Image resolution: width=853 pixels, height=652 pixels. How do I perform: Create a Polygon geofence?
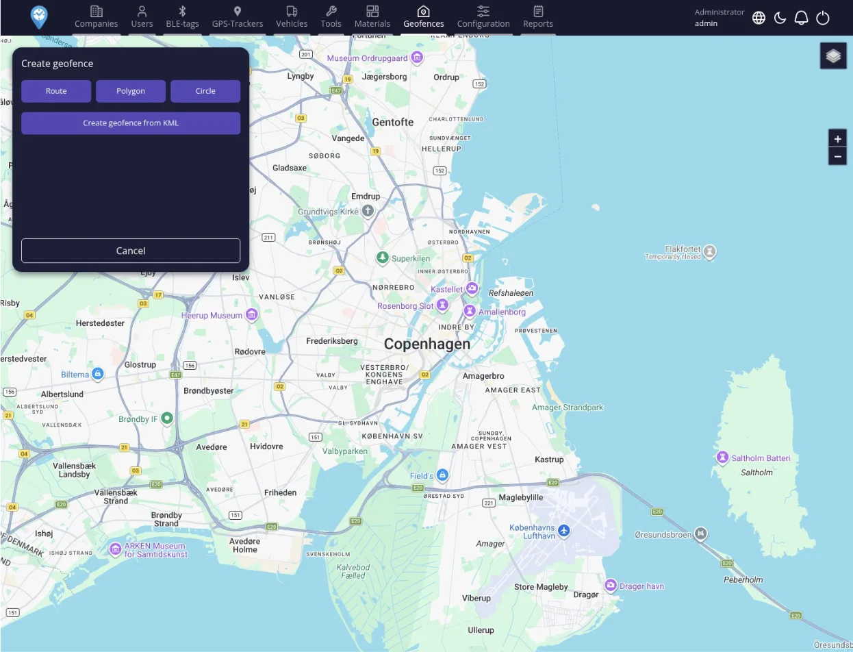point(131,91)
